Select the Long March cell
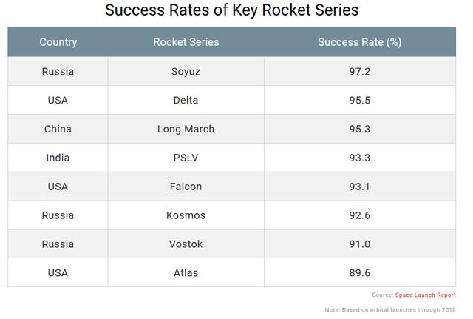Screen dimensions: 473x319 click(x=186, y=129)
